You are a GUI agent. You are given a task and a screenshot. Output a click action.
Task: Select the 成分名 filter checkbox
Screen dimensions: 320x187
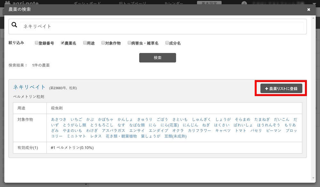point(167,43)
